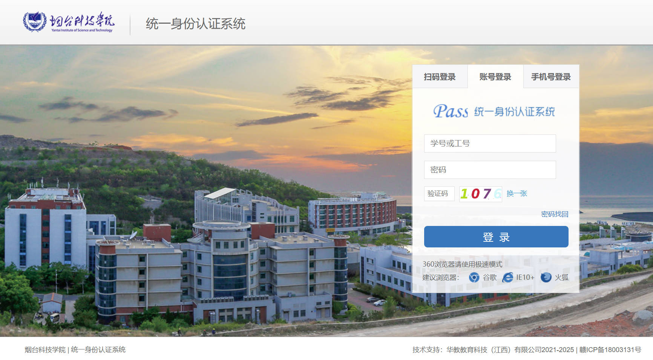Select the 账号登录 tab
This screenshot has height=360, width=653.
point(495,77)
